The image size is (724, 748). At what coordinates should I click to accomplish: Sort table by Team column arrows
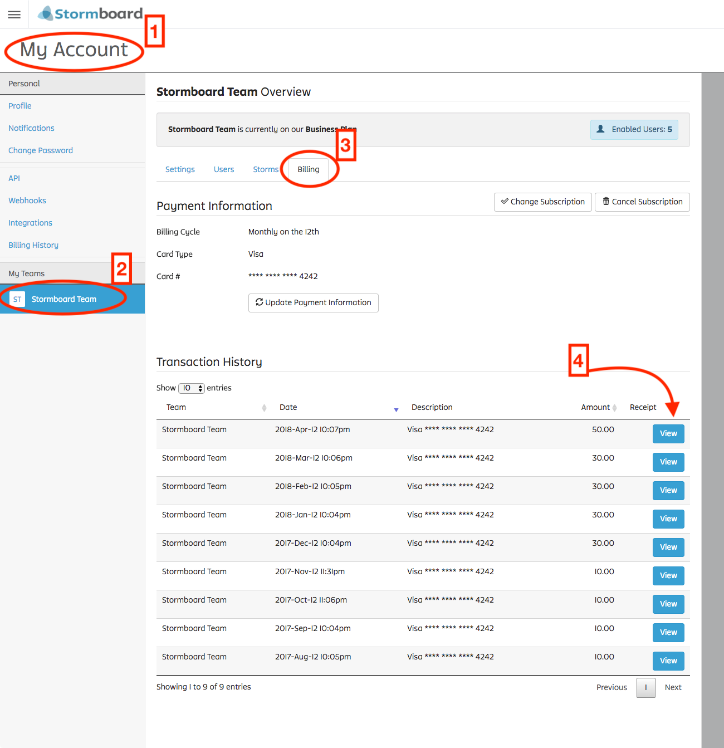(264, 408)
